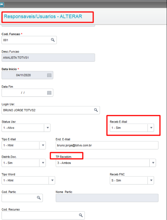Open lookup for Cod. Recurso field
Screen dimensions: 167x220
(81, 215)
